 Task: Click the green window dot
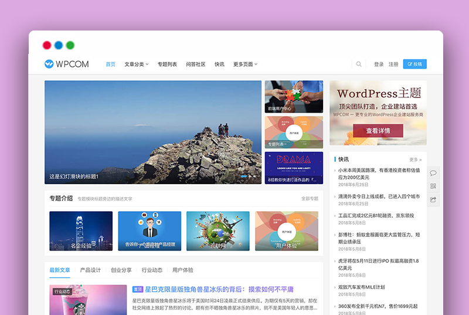point(70,45)
